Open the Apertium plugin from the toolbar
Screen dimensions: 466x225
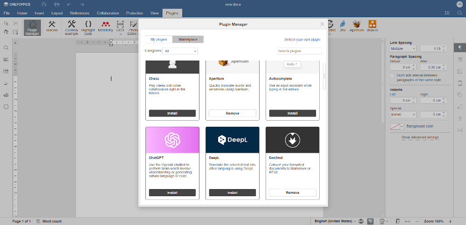(x=356, y=26)
